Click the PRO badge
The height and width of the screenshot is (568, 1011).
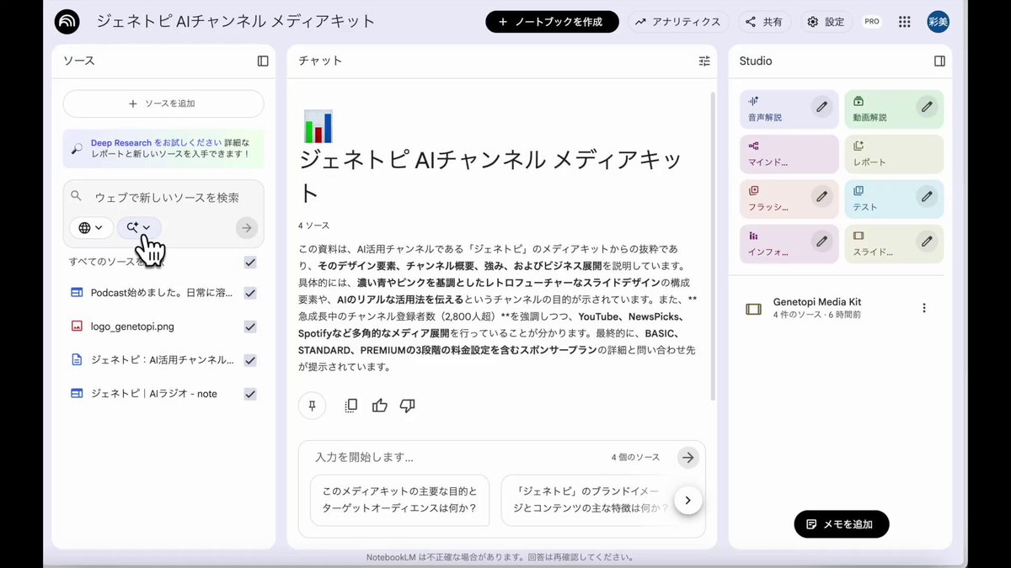point(872,22)
